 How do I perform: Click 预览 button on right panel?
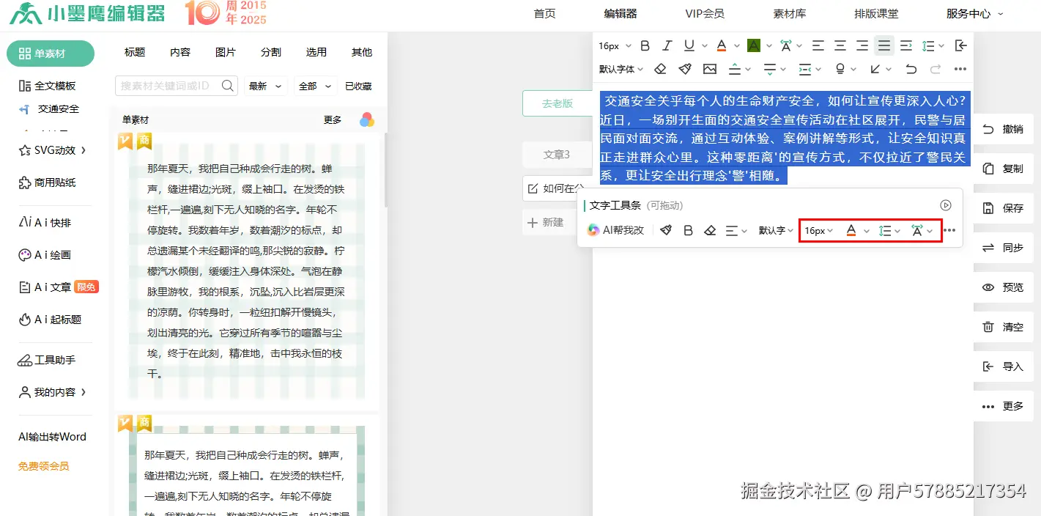pos(1003,287)
